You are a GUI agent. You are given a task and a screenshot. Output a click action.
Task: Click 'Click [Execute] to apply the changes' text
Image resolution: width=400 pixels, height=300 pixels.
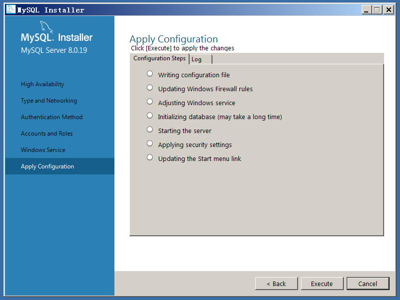coord(183,48)
